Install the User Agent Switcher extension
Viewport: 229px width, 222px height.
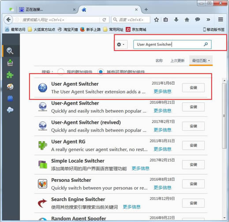tap(193, 88)
